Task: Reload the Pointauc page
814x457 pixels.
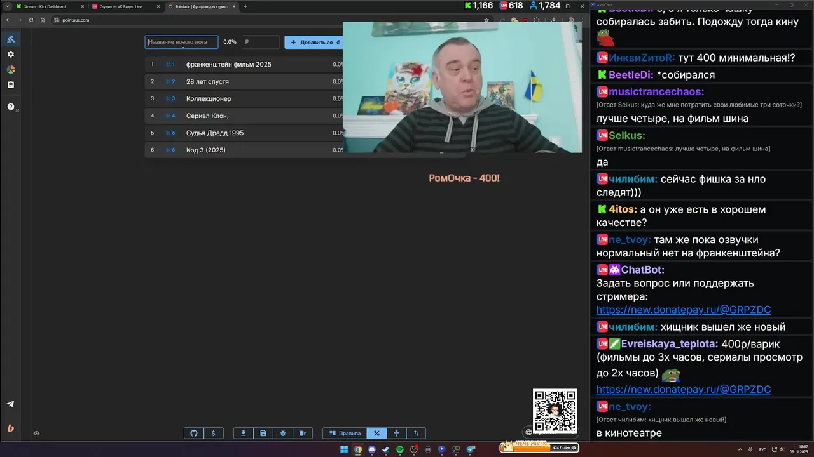Action: click(31, 20)
